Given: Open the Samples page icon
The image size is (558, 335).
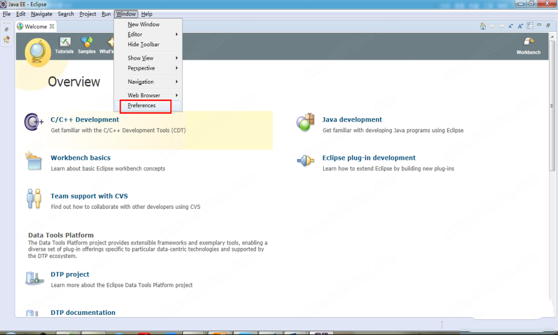Looking at the screenshot, I should pos(86,42).
